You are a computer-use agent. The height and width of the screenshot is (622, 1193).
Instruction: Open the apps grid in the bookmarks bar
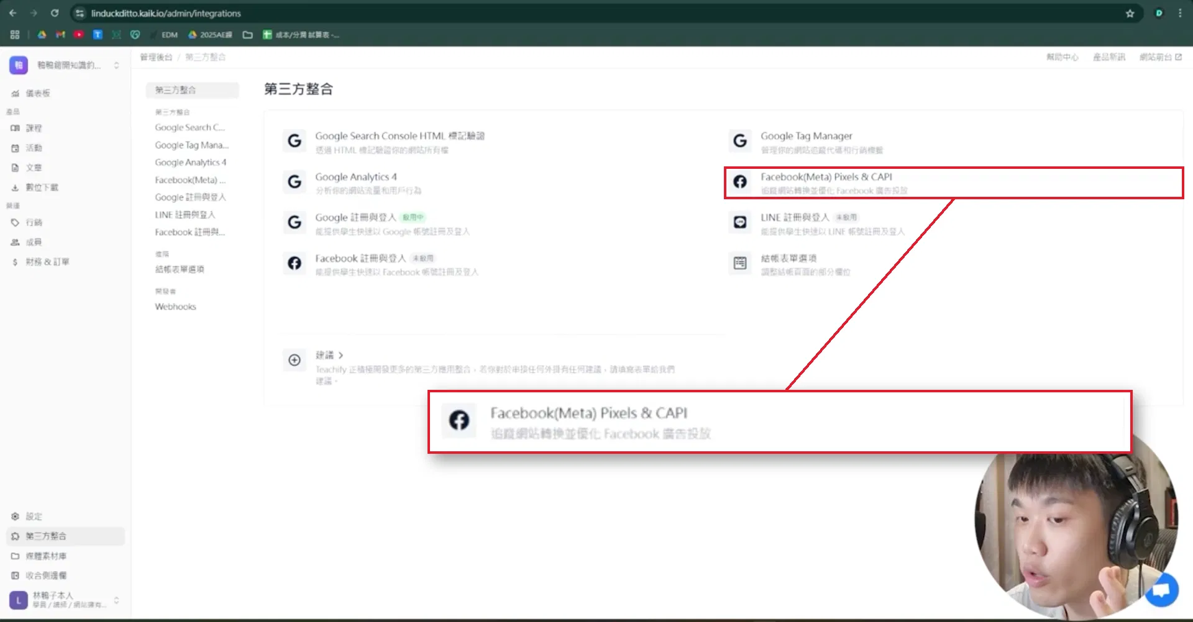pos(15,35)
